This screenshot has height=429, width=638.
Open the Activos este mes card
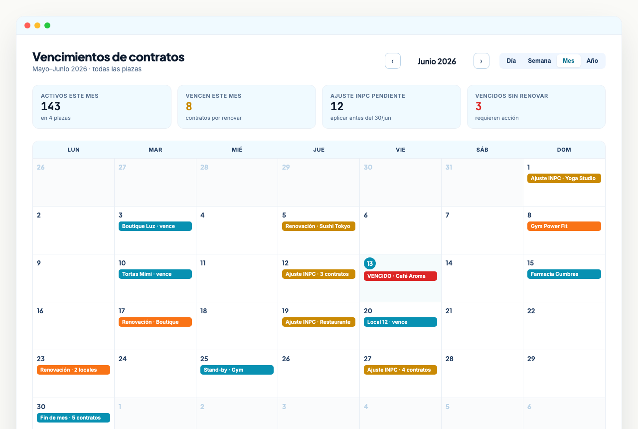[102, 107]
